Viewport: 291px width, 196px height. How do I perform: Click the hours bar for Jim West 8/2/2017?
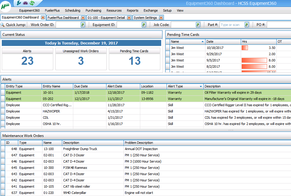254,67
